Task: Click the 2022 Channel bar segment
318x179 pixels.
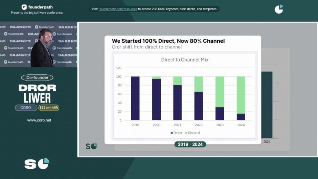Action: coord(199,84)
